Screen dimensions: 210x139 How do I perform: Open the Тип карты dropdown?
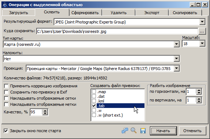tap(177, 44)
